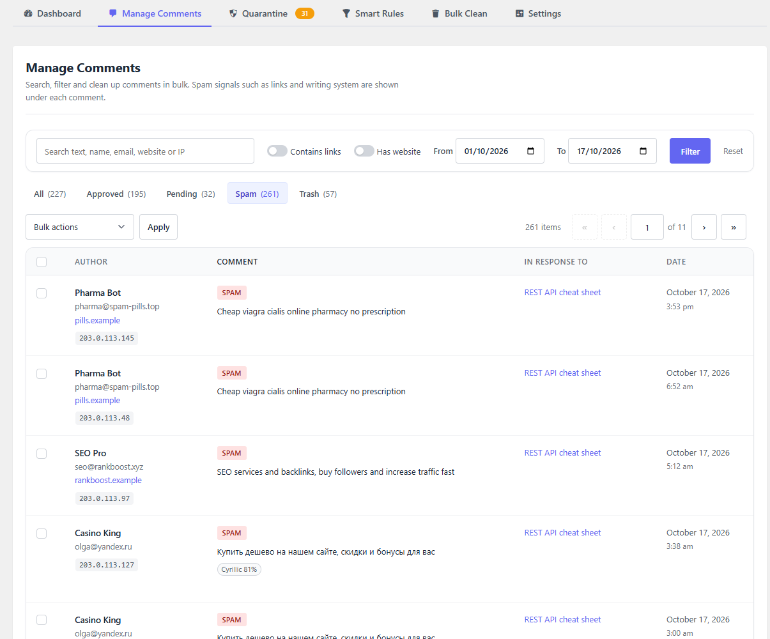Switch to the Quarantine tab
Image resolution: width=770 pixels, height=639 pixels.
[x=272, y=13]
